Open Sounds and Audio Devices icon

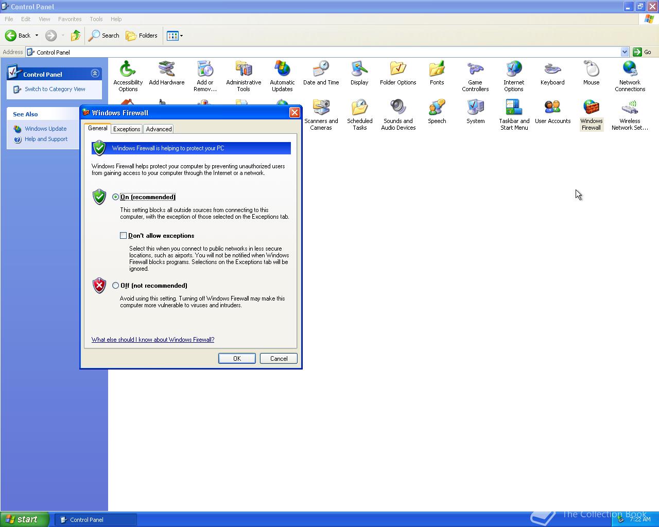tap(398, 114)
